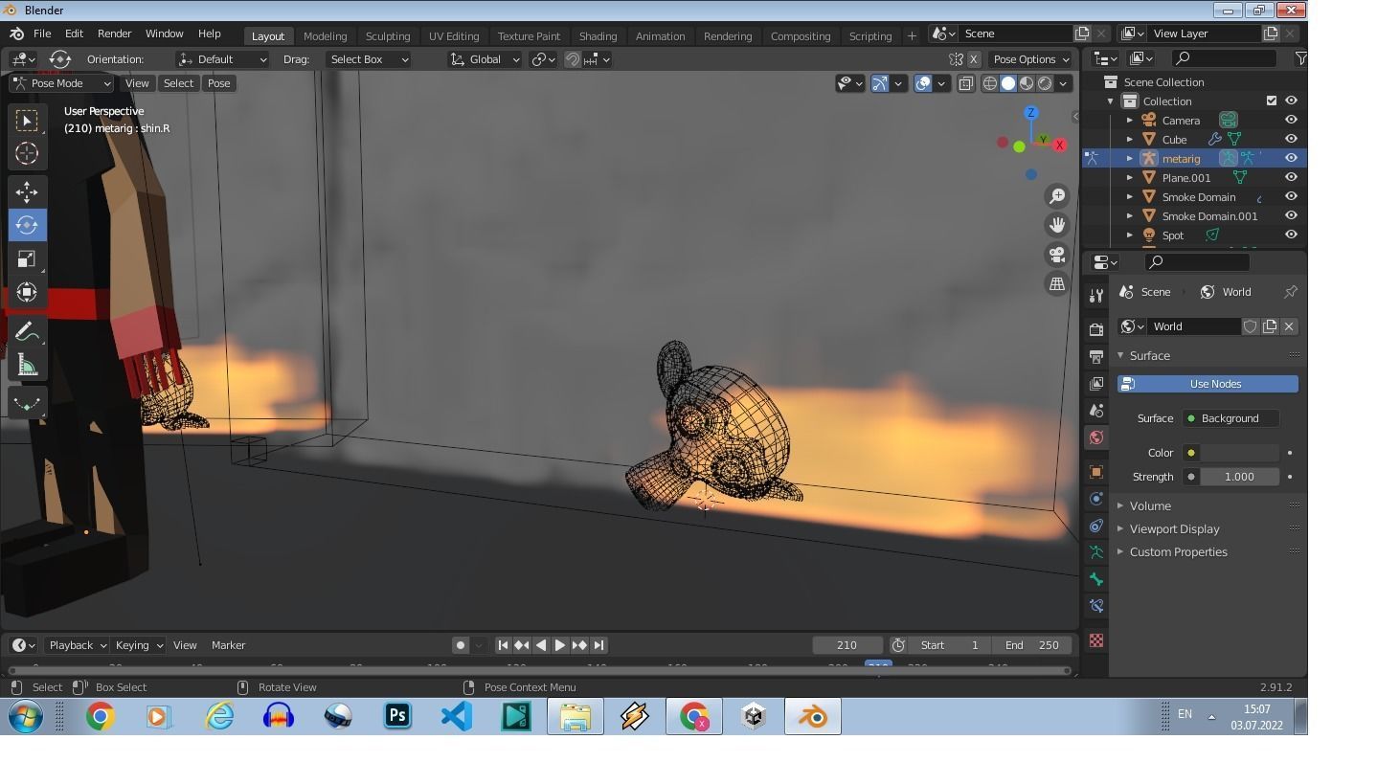Toggle the X-axis mirror pose option
Image resolution: width=1377 pixels, height=762 pixels.
pyautogui.click(x=974, y=59)
